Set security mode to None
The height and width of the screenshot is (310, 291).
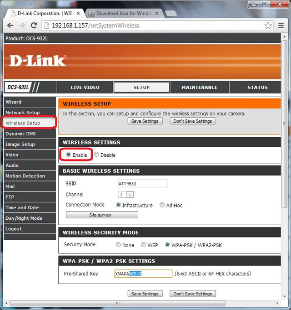click(x=118, y=245)
